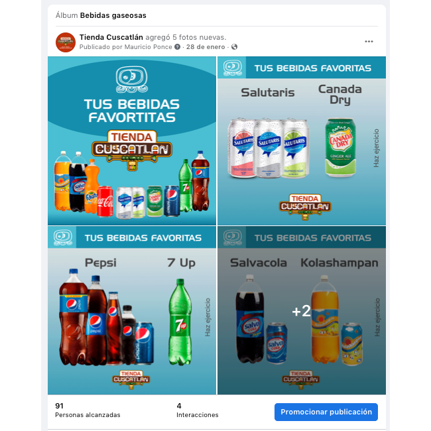Open the Pepsi and 7 Up photo
Screen dimensions: 431x431
pyautogui.click(x=132, y=310)
